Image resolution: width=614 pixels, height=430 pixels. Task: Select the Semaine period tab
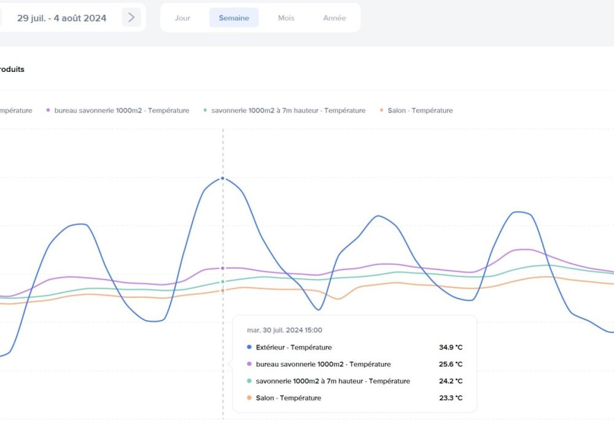[234, 18]
